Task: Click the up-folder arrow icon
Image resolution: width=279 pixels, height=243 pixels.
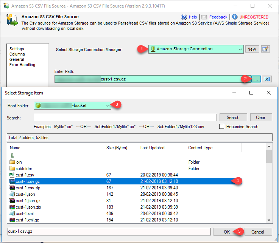Action: point(12,155)
